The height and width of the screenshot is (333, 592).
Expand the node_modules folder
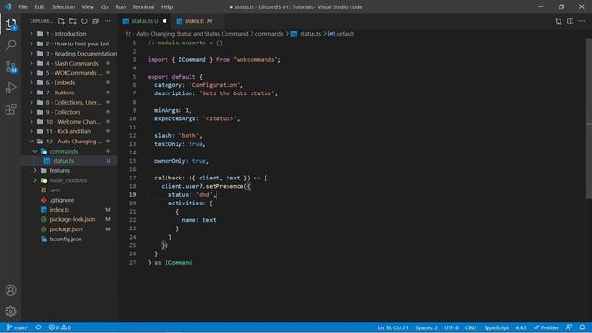(69, 180)
